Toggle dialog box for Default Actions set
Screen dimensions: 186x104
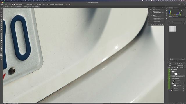(x=150, y=10)
